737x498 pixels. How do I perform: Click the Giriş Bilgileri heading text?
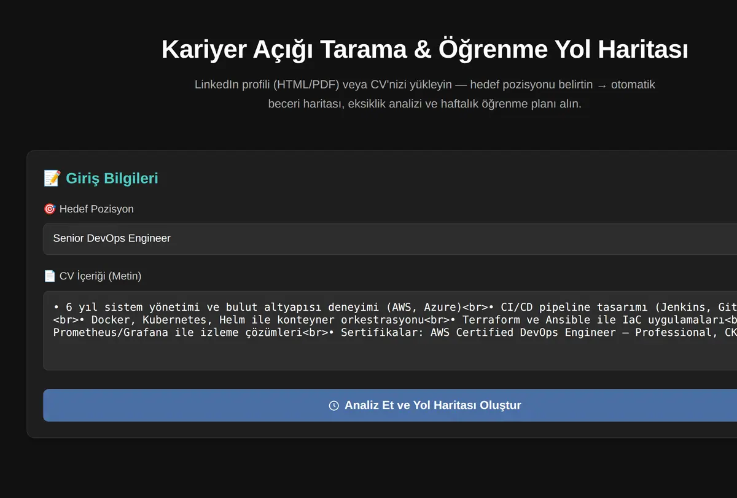tap(112, 178)
